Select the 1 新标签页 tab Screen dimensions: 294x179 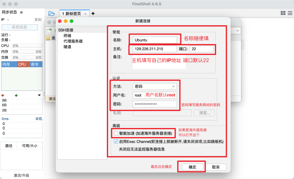pos(75,14)
